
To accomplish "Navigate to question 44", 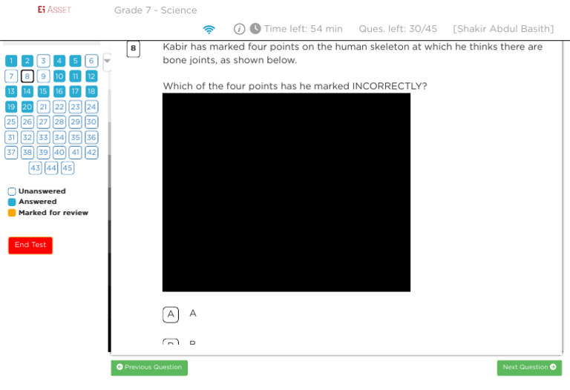I will pyautogui.click(x=51, y=168).
